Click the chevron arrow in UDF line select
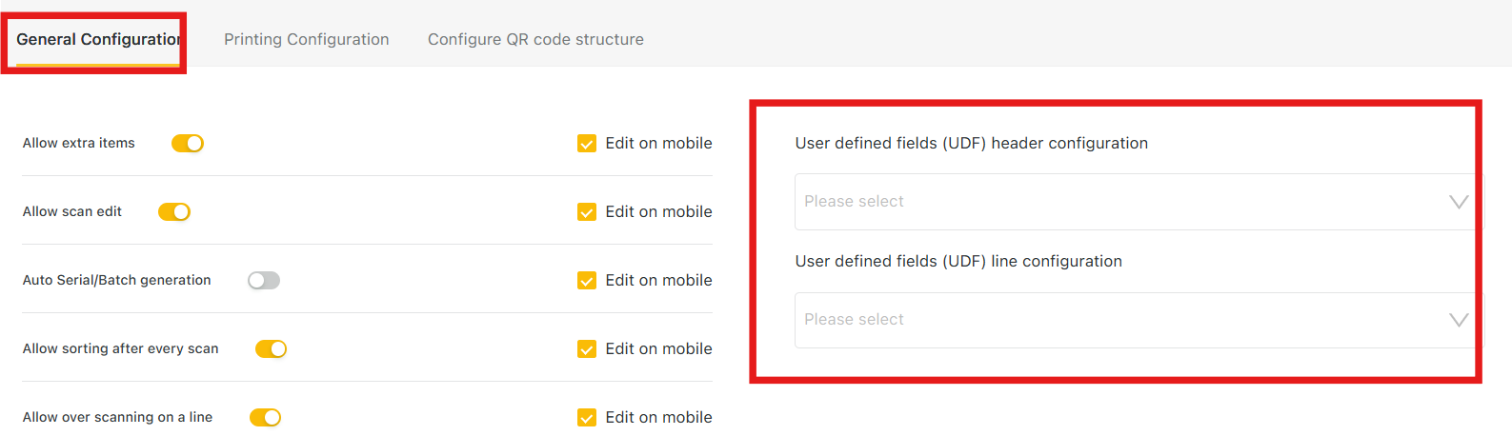Screen dimensions: 1512x436 pos(1458,320)
